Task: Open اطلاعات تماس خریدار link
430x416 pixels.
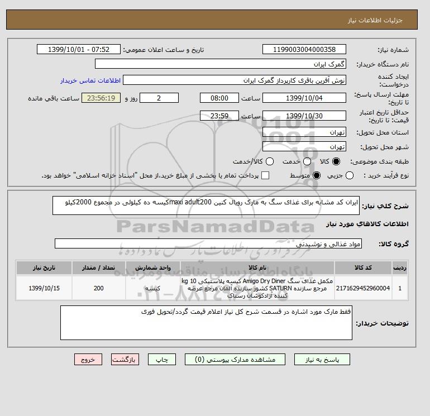Action: 90,80
